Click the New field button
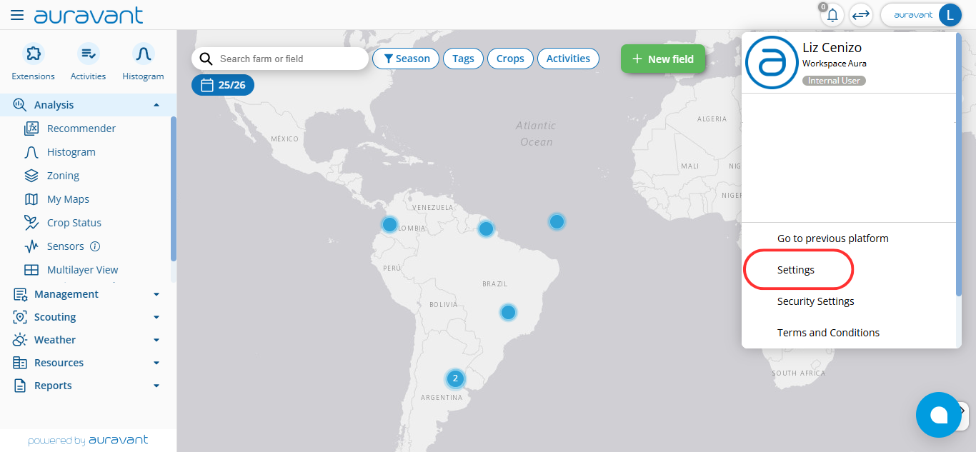The width and height of the screenshot is (976, 452). pyautogui.click(x=662, y=59)
